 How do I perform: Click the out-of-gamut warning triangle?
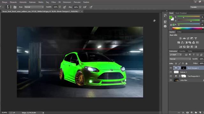(x=171, y=25)
